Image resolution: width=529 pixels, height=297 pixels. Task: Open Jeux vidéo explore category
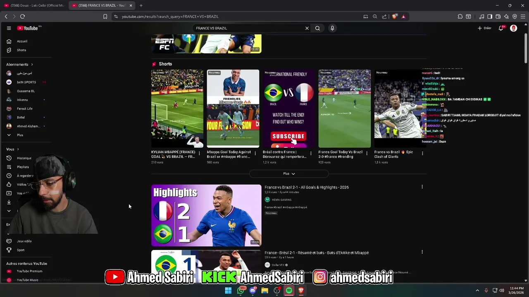pos(24,241)
